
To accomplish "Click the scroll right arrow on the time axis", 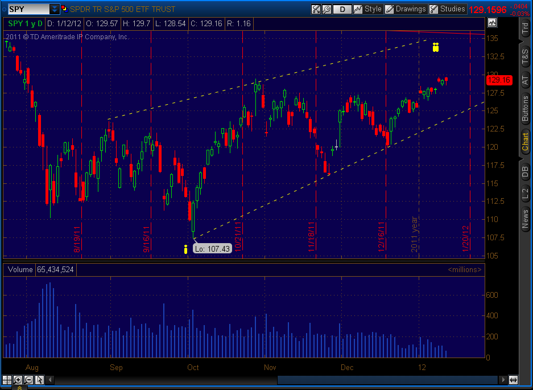I will [503, 379].
